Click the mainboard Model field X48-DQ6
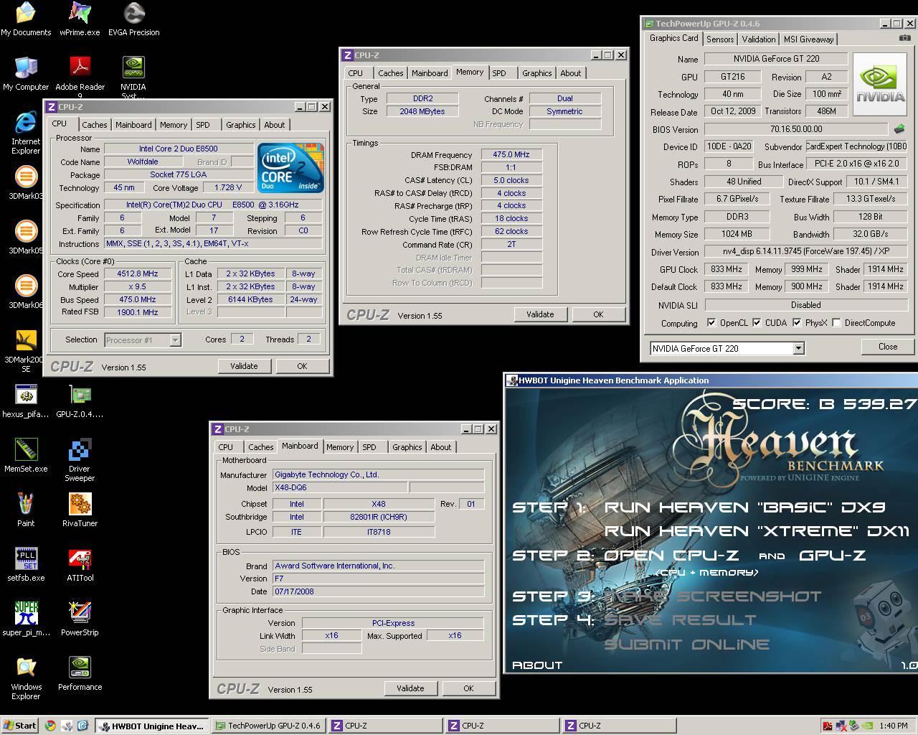Image resolution: width=918 pixels, height=735 pixels. [x=340, y=487]
